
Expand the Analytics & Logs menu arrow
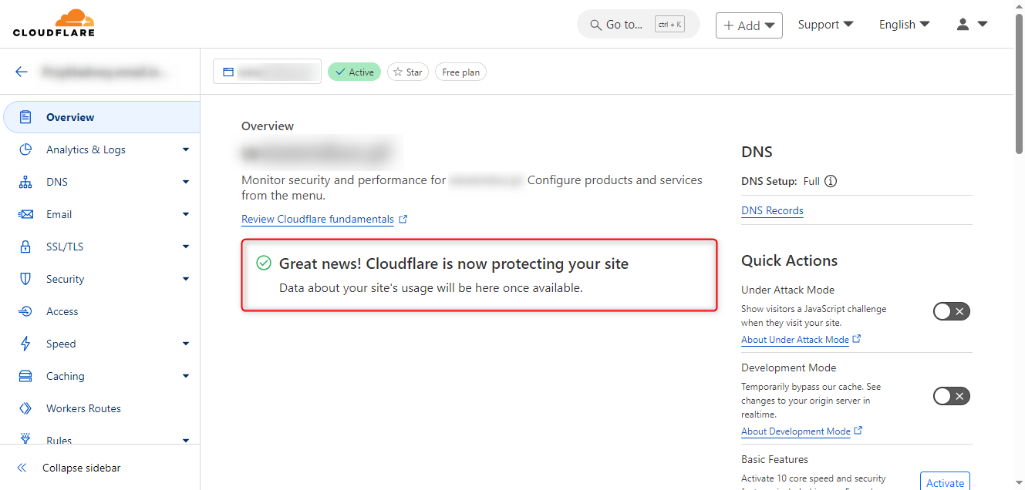click(x=186, y=149)
